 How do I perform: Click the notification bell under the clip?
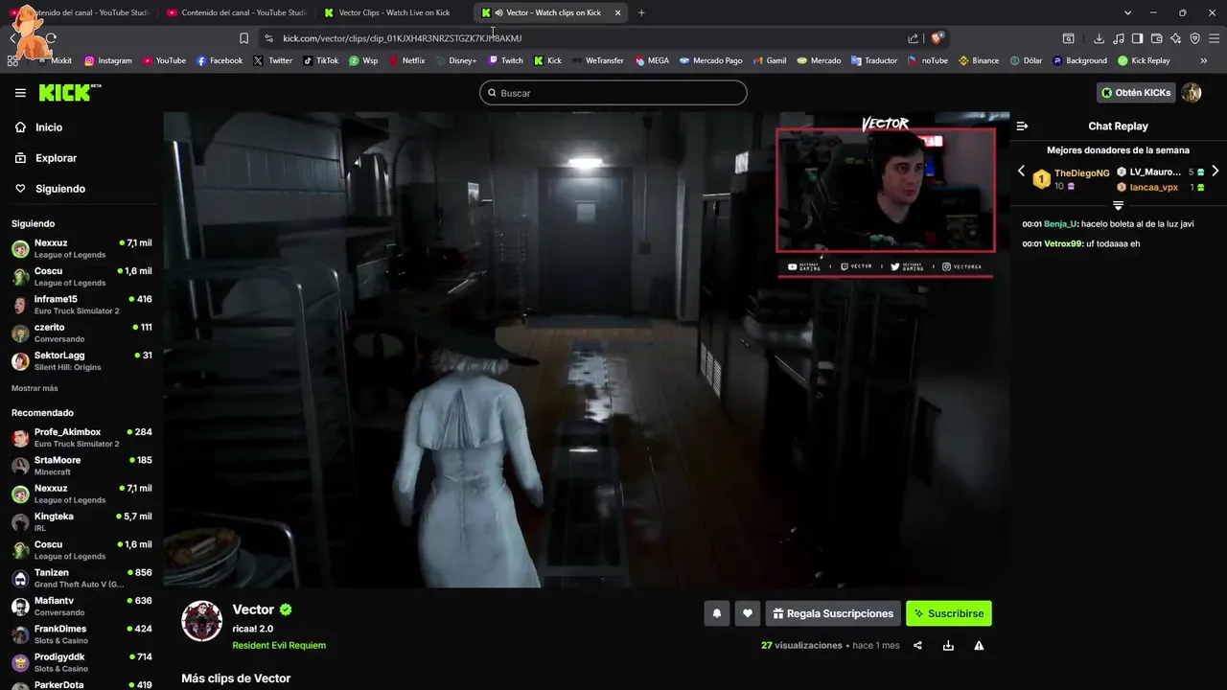coord(716,613)
